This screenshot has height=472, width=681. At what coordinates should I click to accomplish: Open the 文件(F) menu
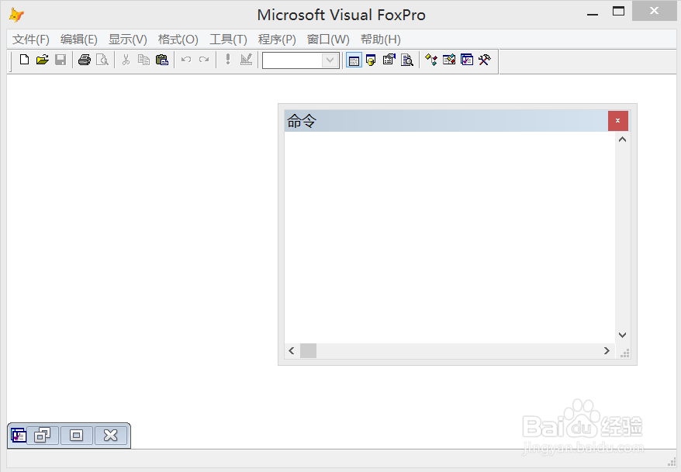(31, 40)
